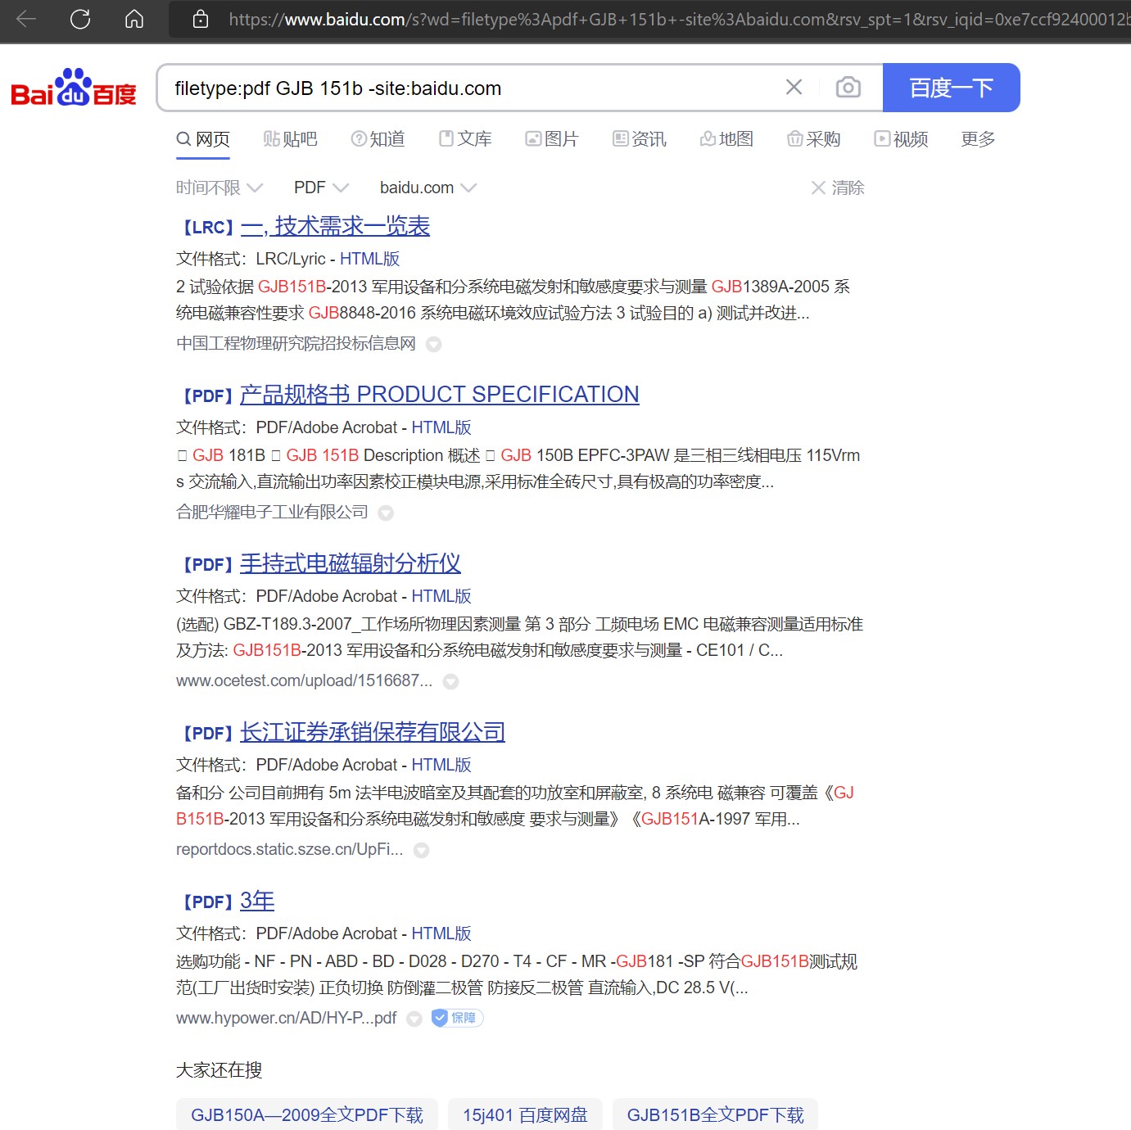Expand the 时间不限 time filter dropdown

tap(219, 188)
